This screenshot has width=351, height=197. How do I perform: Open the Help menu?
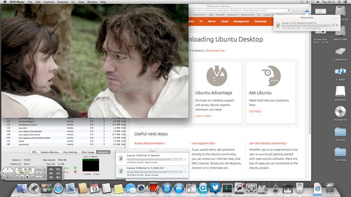pyautogui.click(x=103, y=2)
